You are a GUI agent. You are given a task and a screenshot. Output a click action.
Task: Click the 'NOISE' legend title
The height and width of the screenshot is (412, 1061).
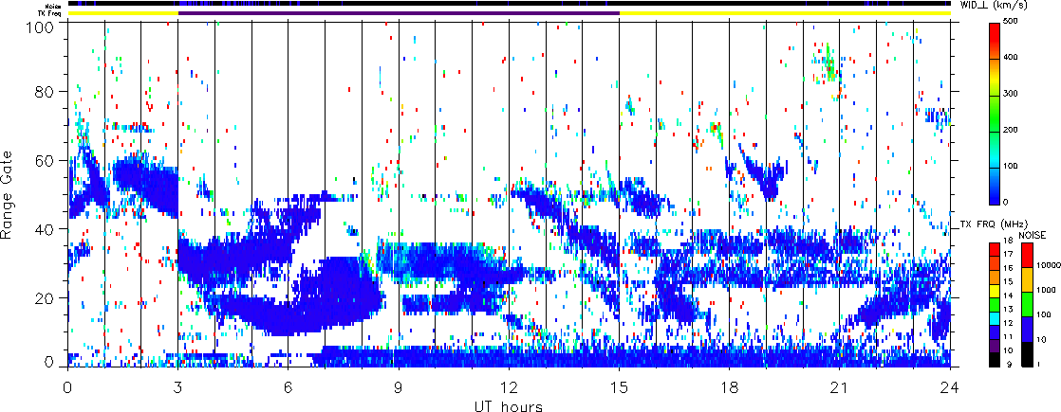pyautogui.click(x=1033, y=234)
